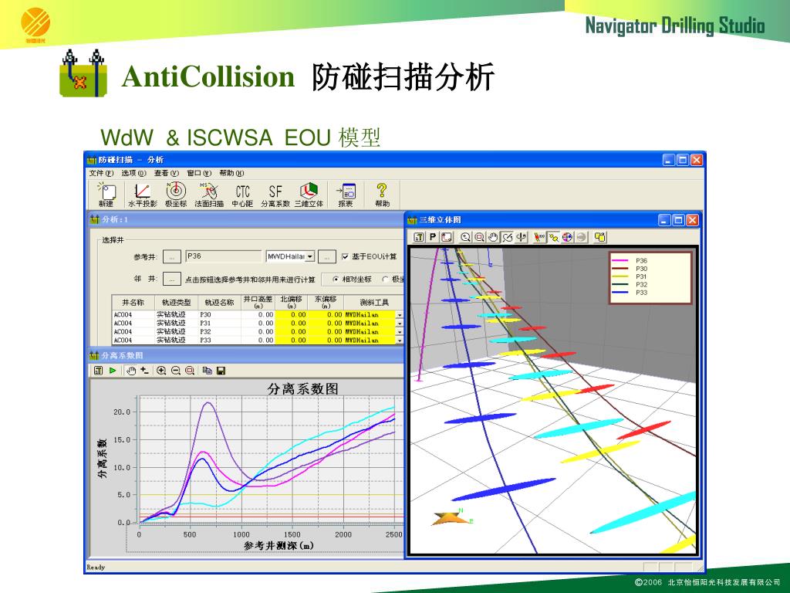Click the compass N-E orientation marker in 3D view
Screen dimensions: 790x593
point(452,518)
